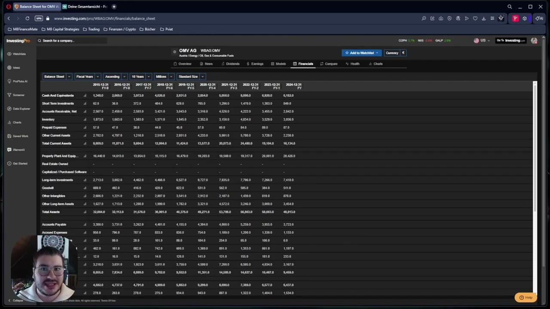Click the browser address bar URL
Viewport: 550px width, 309px height.
tap(104, 18)
